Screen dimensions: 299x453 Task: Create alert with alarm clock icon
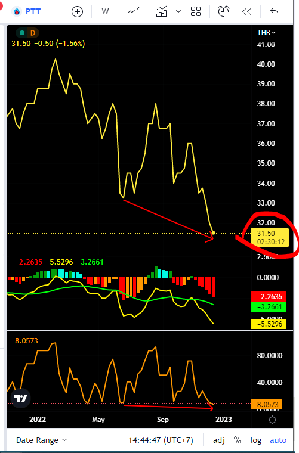click(x=224, y=11)
